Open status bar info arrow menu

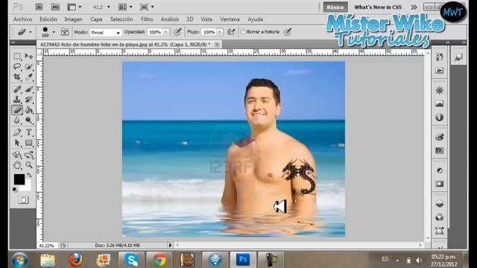tap(170, 245)
